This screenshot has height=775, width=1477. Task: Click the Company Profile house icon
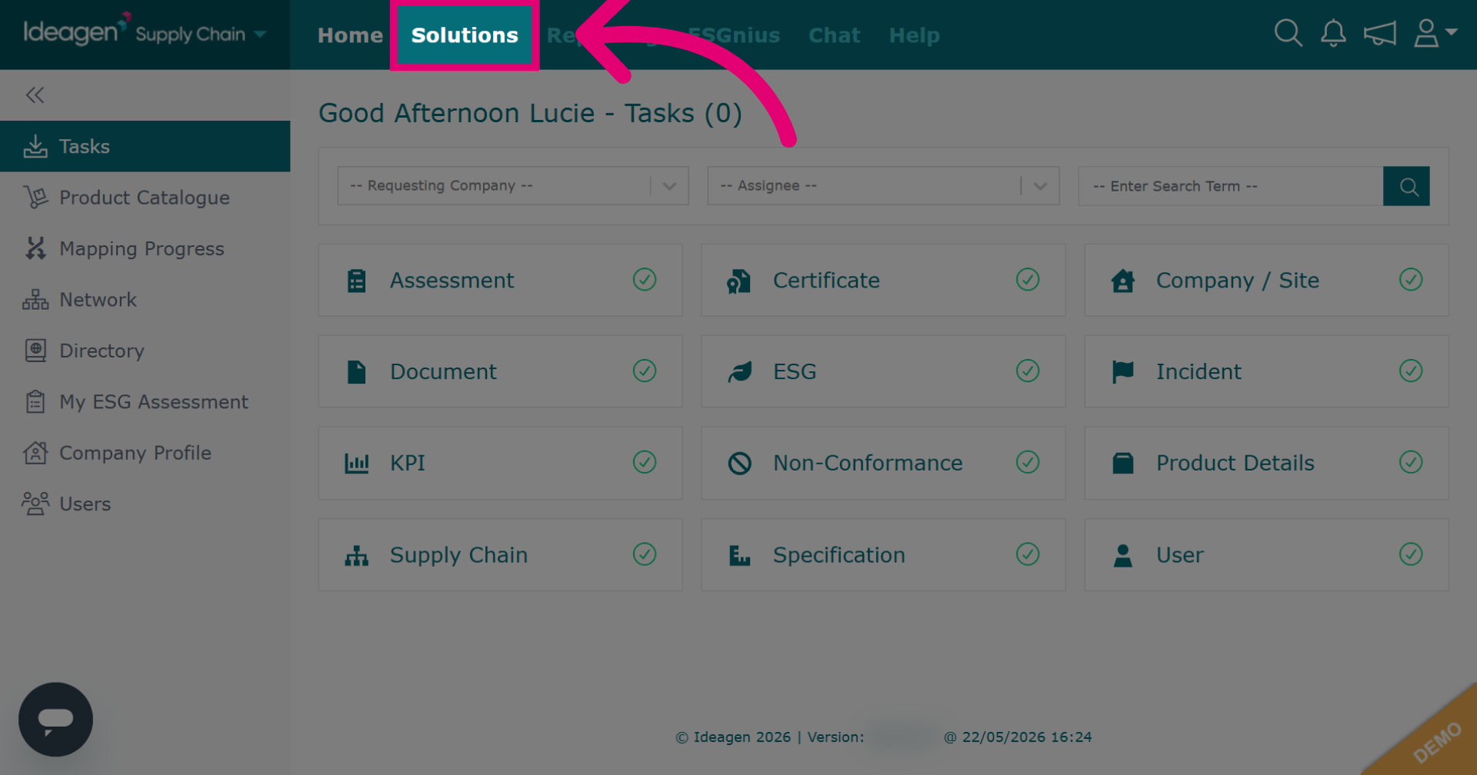tap(35, 453)
